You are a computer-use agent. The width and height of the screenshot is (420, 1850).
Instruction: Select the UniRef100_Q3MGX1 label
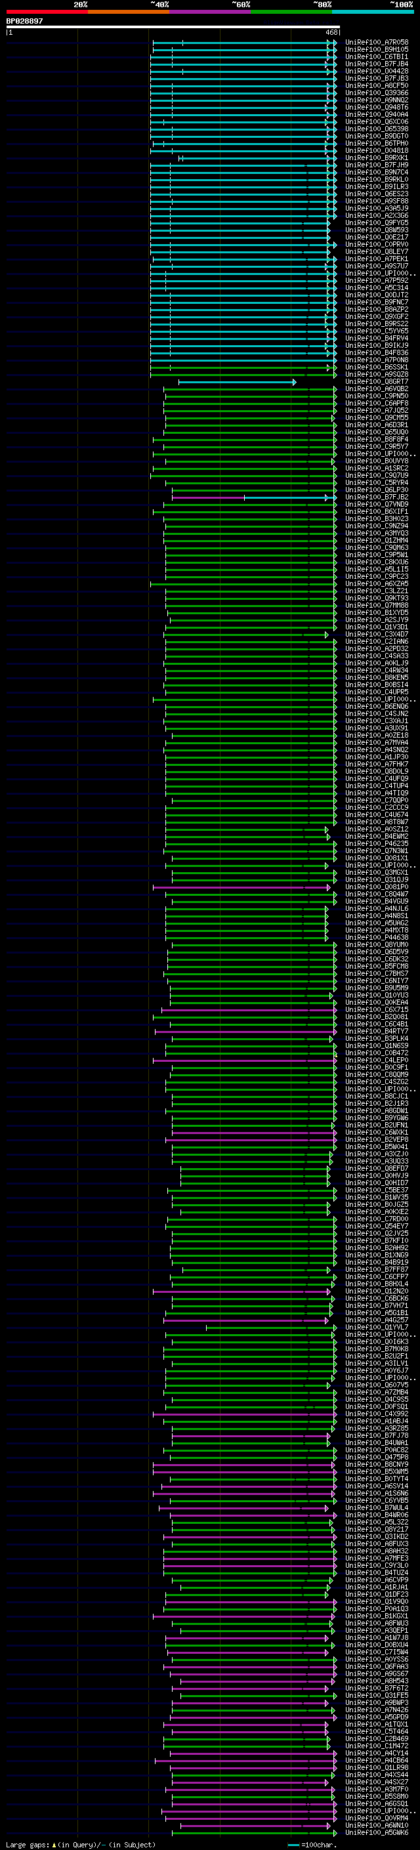376,873
